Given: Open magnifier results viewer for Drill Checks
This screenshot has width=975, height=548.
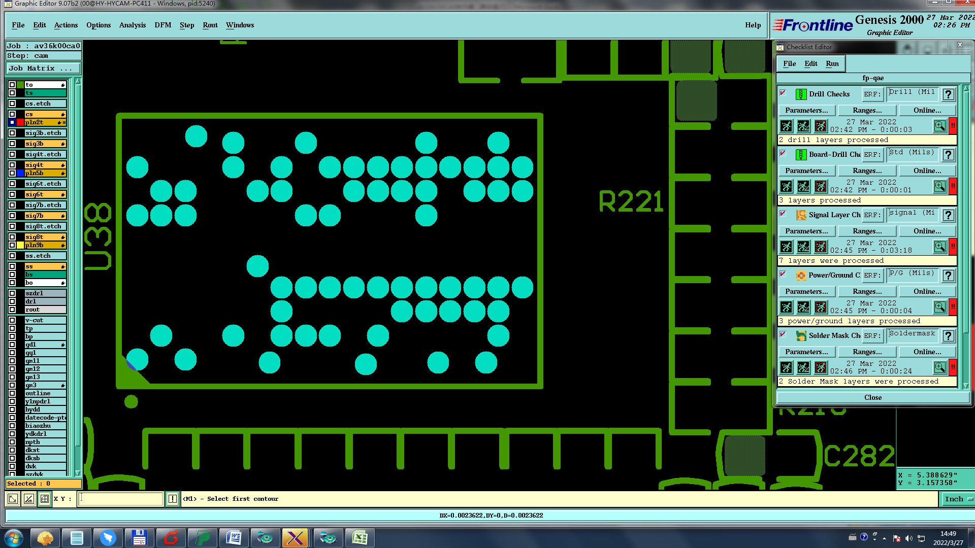Looking at the screenshot, I should pyautogui.click(x=939, y=126).
